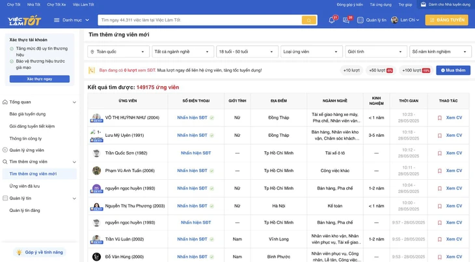This screenshot has width=475, height=262.
Task: Click the phone icon in purchase banner
Action: (x=92, y=70)
